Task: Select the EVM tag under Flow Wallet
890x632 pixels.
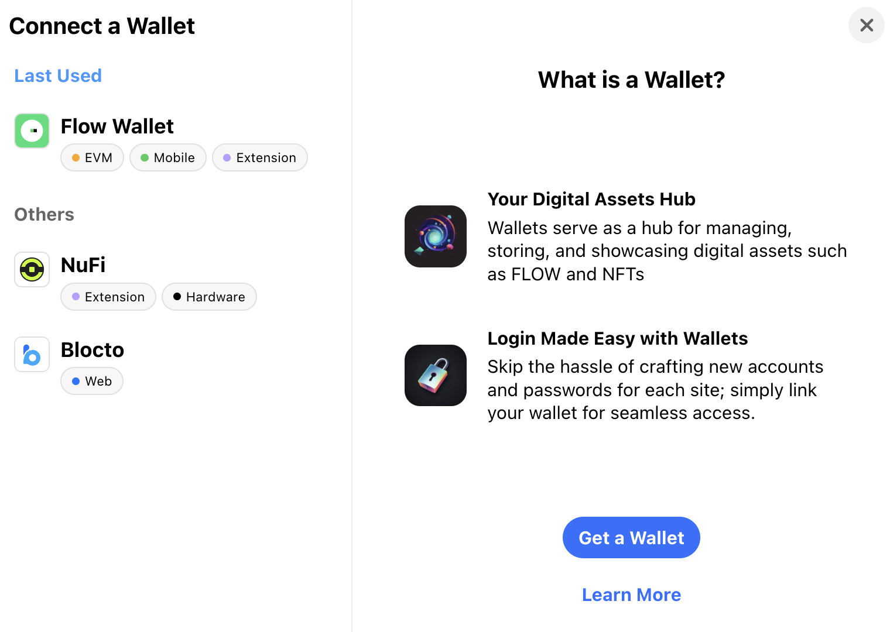Action: (x=91, y=157)
